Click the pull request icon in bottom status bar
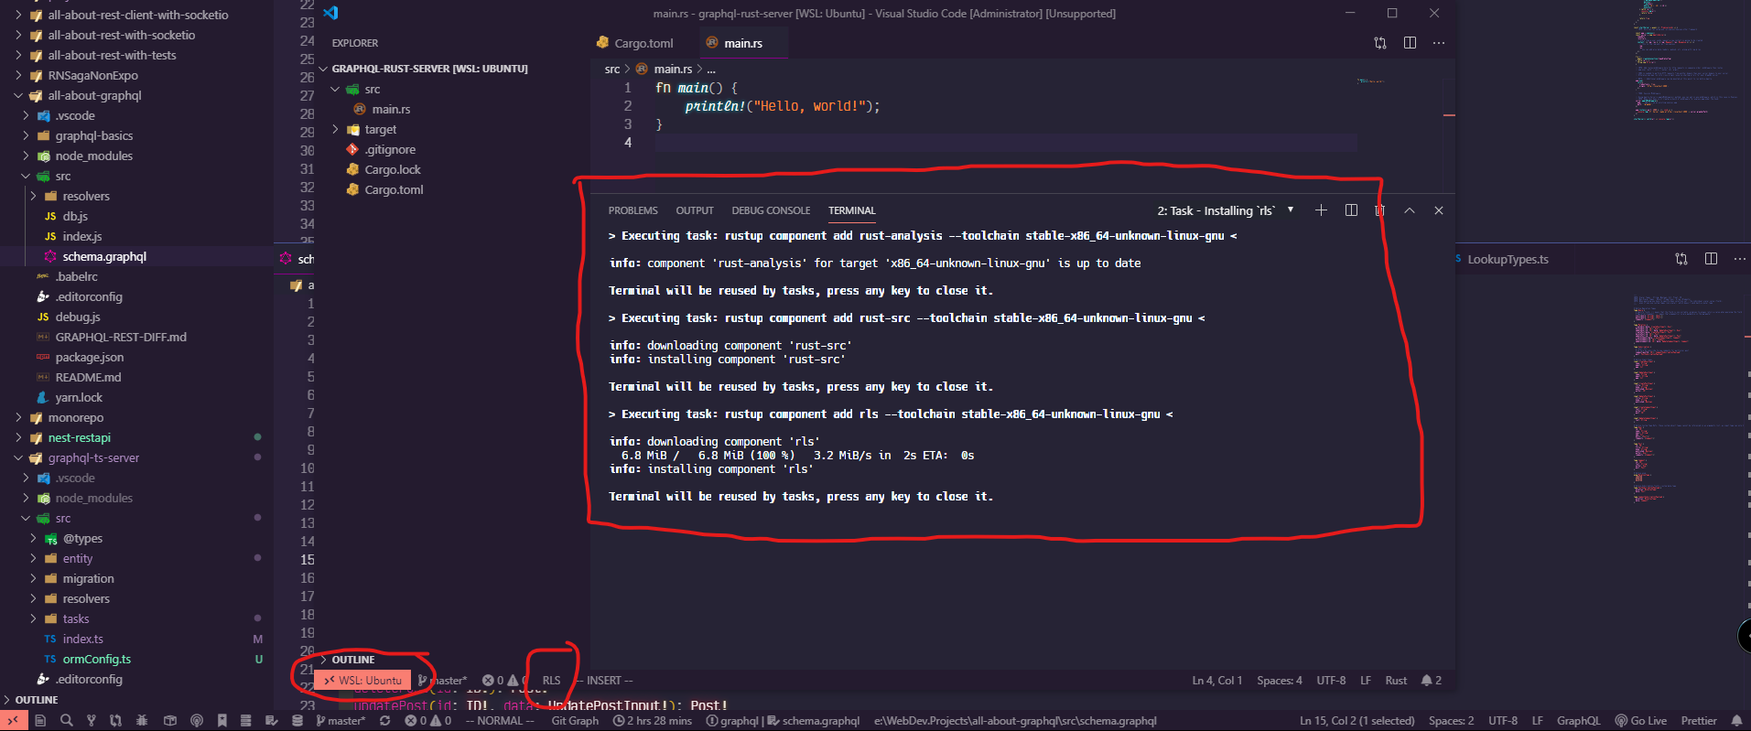 pyautogui.click(x=115, y=721)
